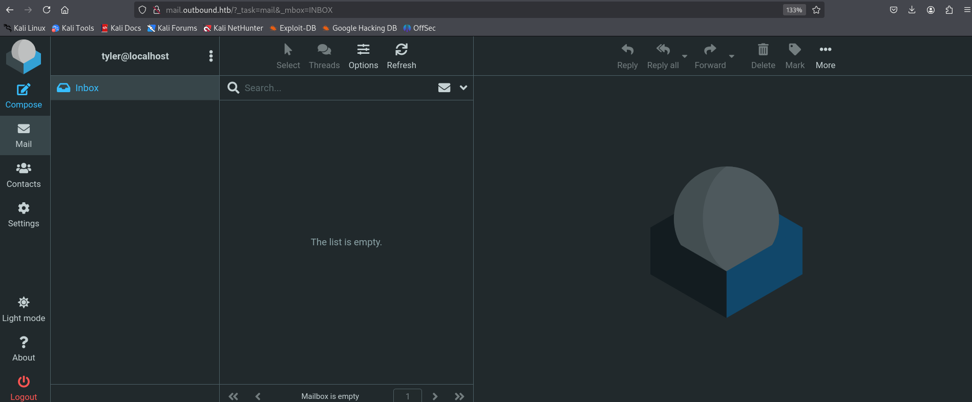Open the Kali Docs bookmark
The height and width of the screenshot is (402, 972).
[x=121, y=28]
